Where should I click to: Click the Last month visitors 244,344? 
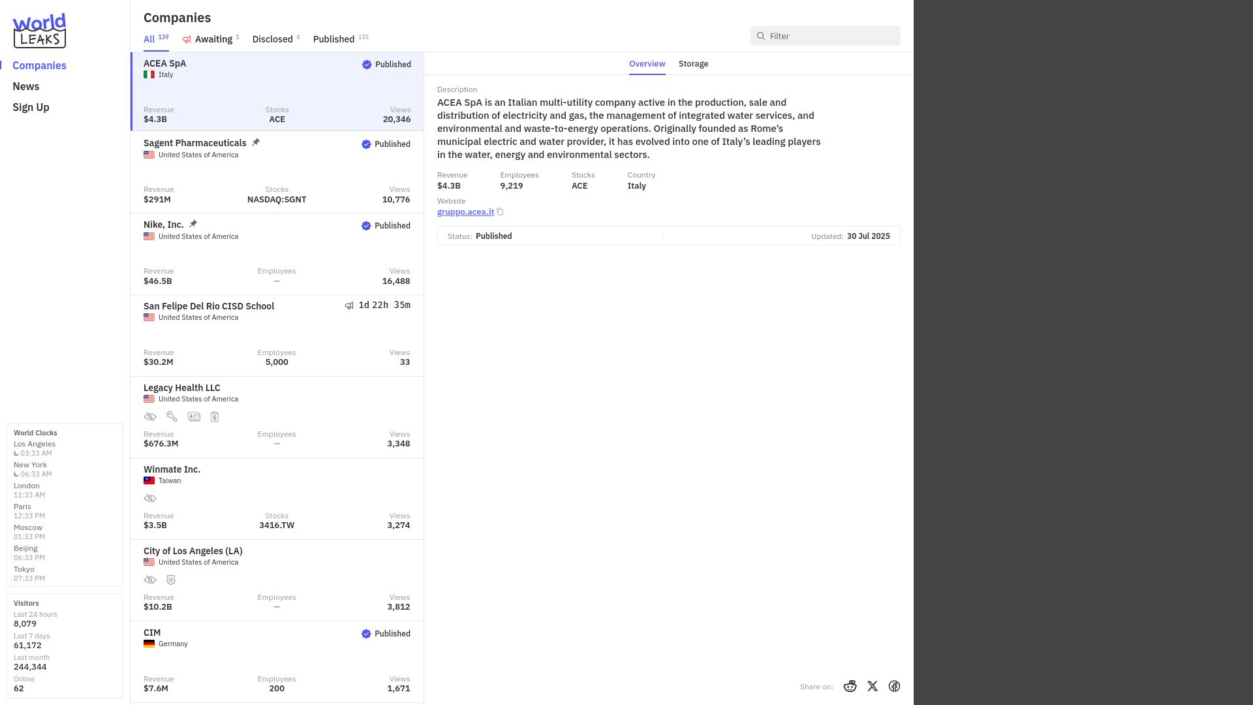point(30,667)
